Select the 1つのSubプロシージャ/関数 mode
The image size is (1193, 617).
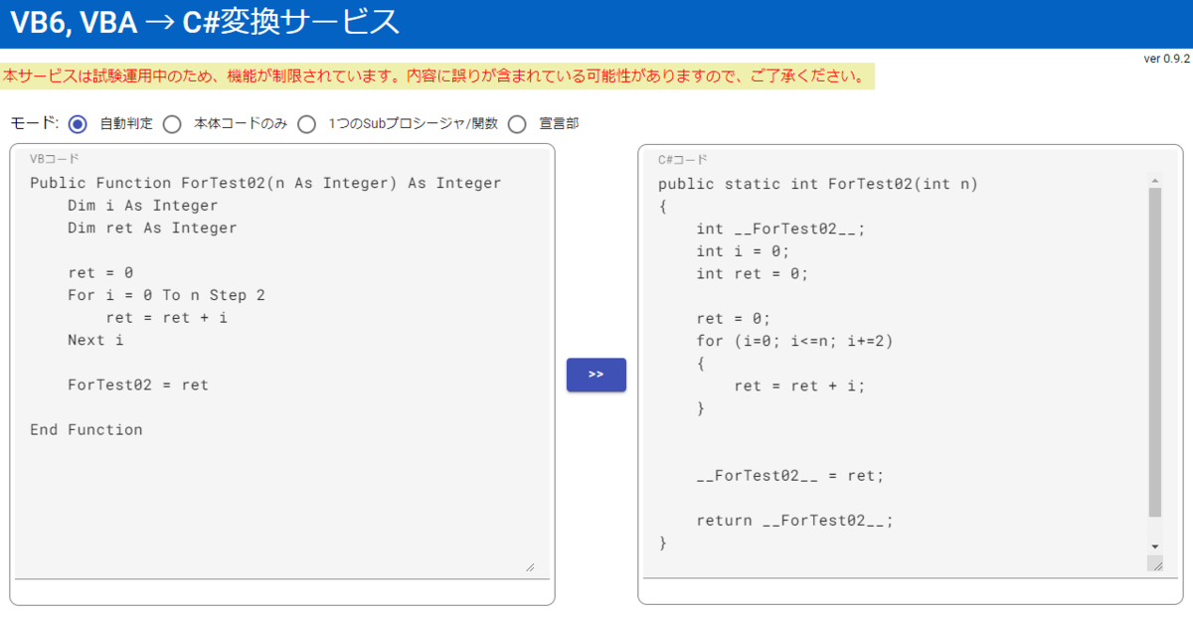[309, 123]
